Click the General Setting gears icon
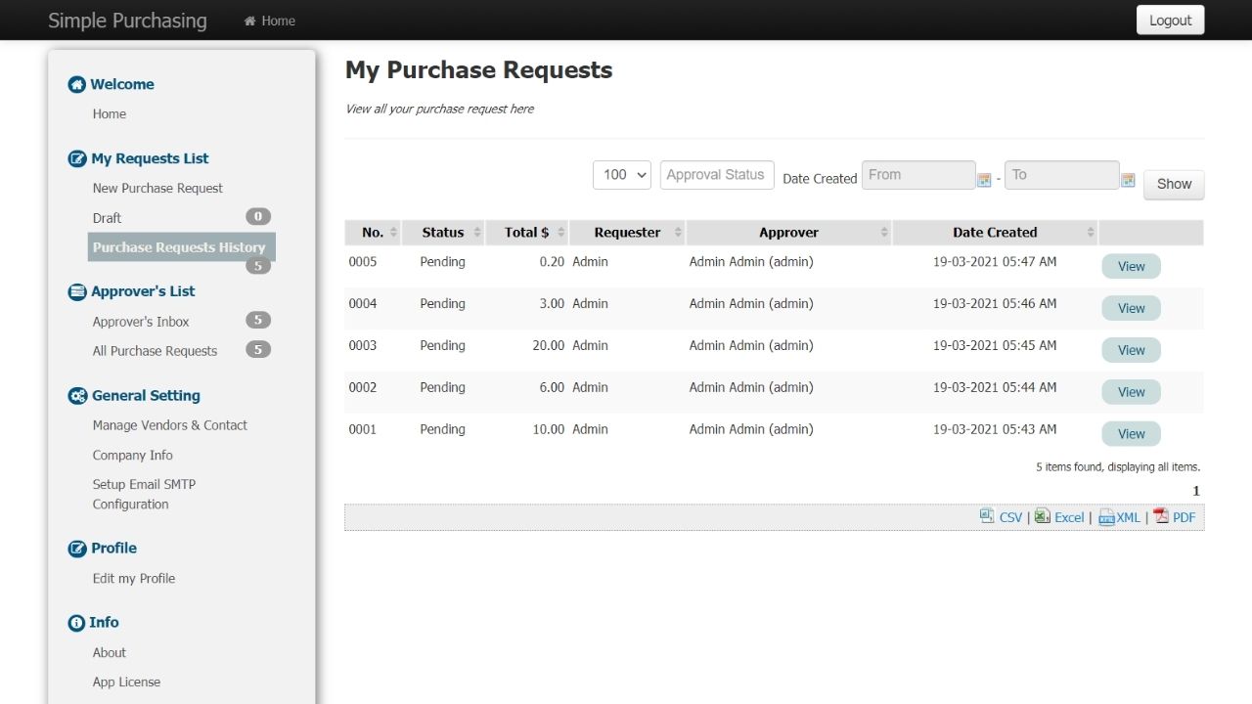 point(77,396)
